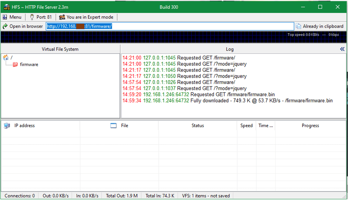Image resolution: width=348 pixels, height=200 pixels.
Task: Click Open in browser
Action: click(23, 26)
